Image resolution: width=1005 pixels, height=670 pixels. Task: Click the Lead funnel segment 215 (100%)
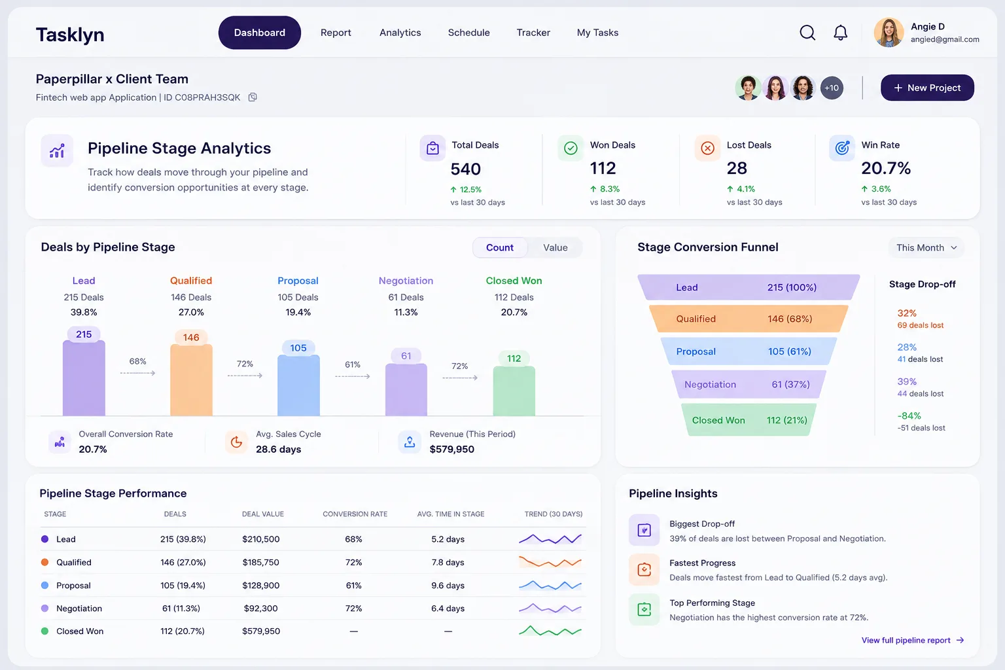click(x=749, y=287)
